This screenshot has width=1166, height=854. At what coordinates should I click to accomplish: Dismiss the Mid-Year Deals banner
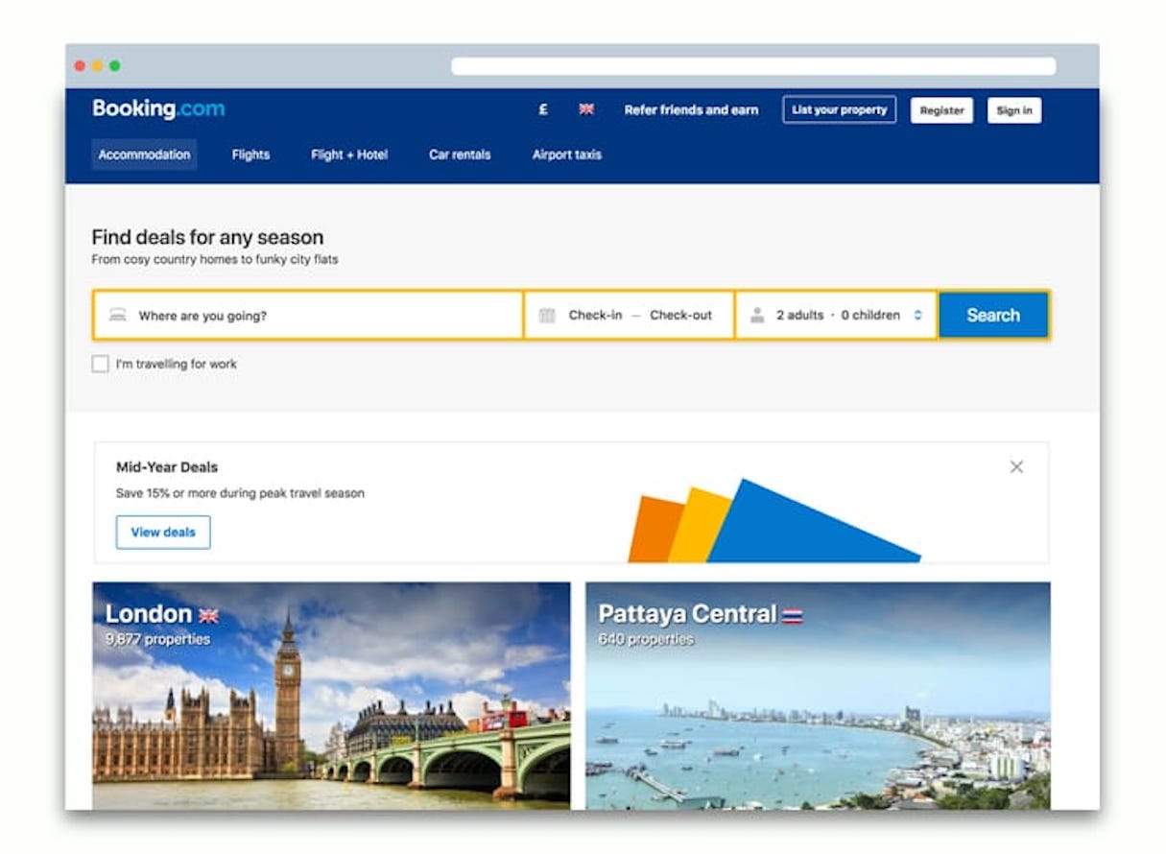pos(1016,467)
